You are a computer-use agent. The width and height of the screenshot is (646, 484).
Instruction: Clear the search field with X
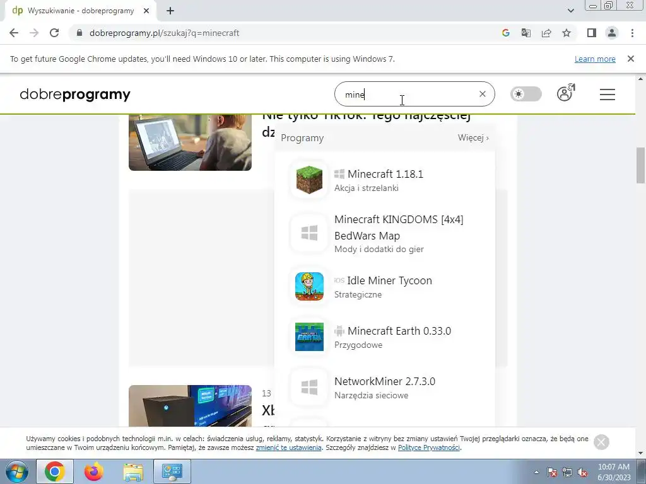(x=483, y=94)
